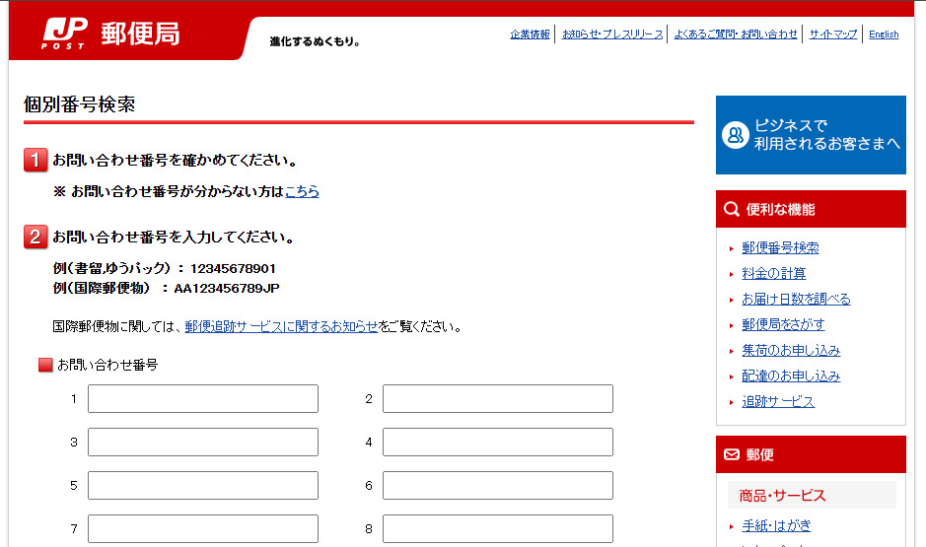Open 郵便追跡サービスに関するお知らせ link
The height and width of the screenshot is (547, 926).
(x=281, y=326)
